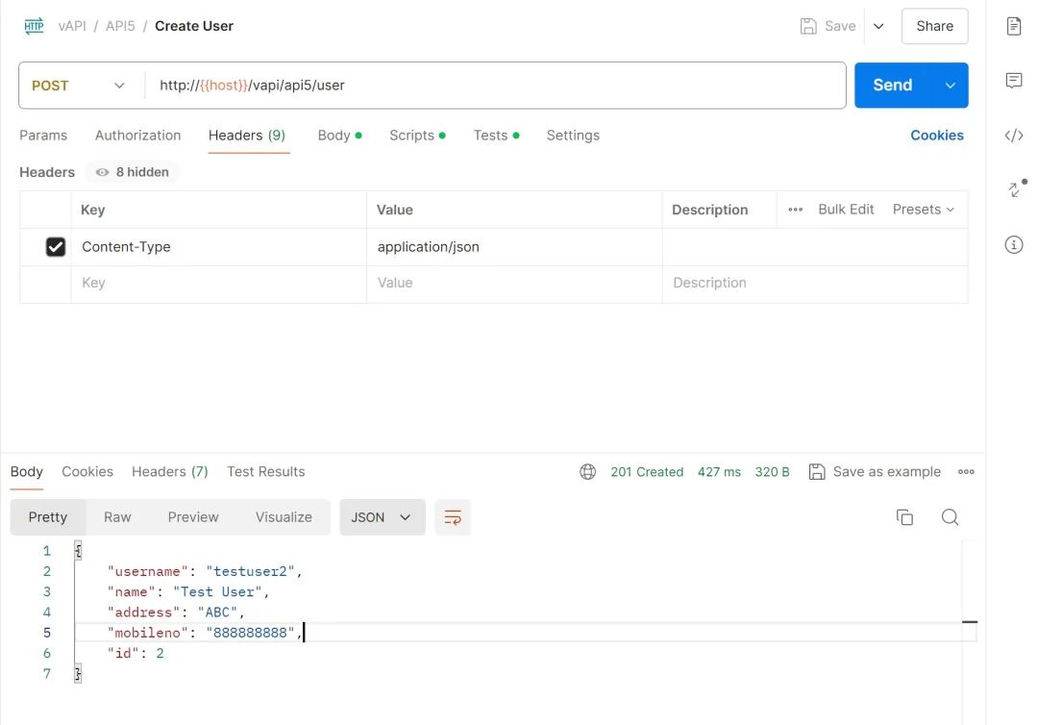Click the empty Description input field
Viewport: 1038px width, 725px height.
coord(815,284)
